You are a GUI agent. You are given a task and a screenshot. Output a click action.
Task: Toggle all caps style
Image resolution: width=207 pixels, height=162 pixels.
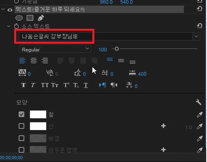pos(45,85)
